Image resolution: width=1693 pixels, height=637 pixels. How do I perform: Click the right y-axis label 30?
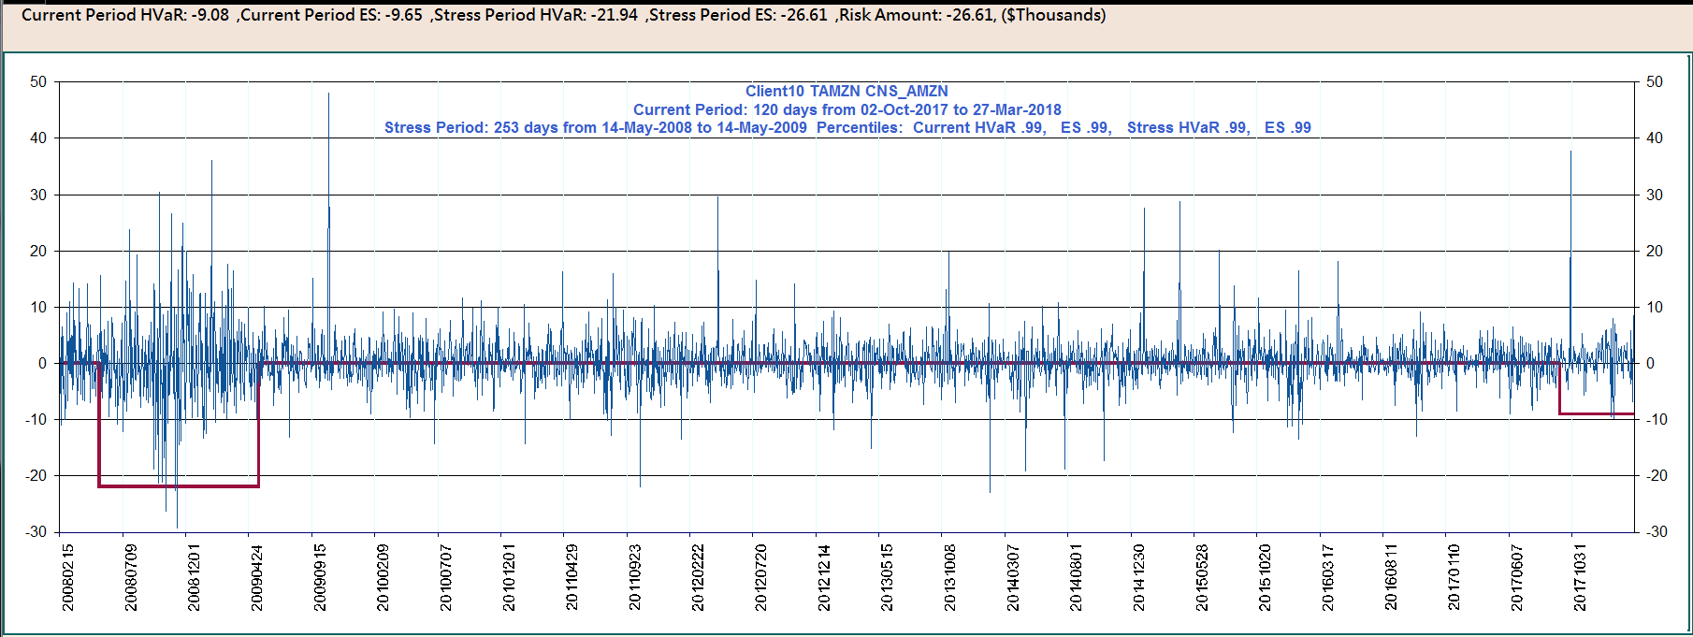pos(1655,195)
